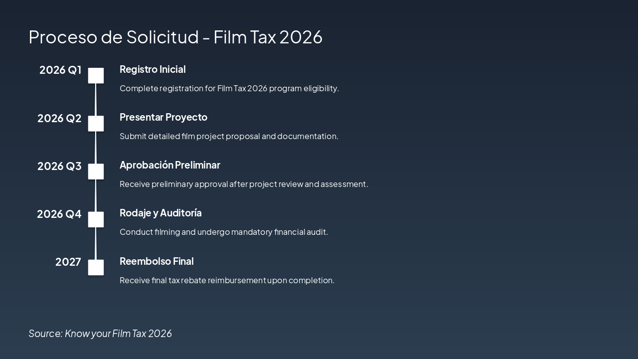
Task: Click the 'Source: Know your Film Tax 2026' footer
Action: pyautogui.click(x=100, y=333)
